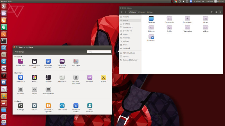Go forward in the Files window

tap(125, 12)
